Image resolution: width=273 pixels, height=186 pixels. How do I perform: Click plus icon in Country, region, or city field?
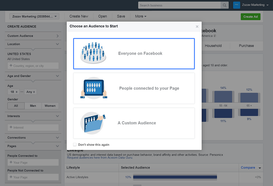click(x=11, y=66)
